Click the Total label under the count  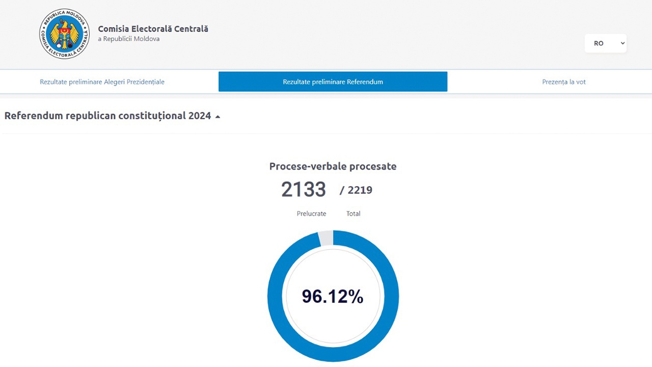tap(353, 214)
